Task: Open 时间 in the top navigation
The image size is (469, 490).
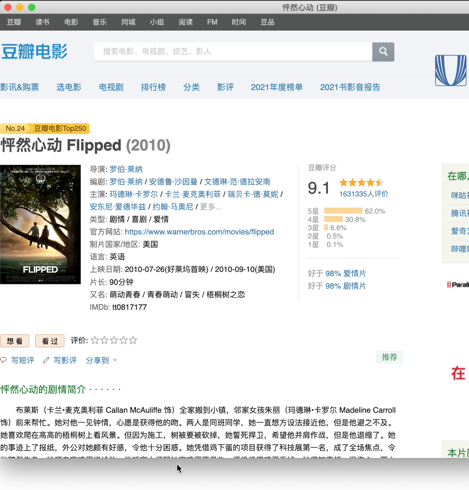Action: [x=238, y=22]
